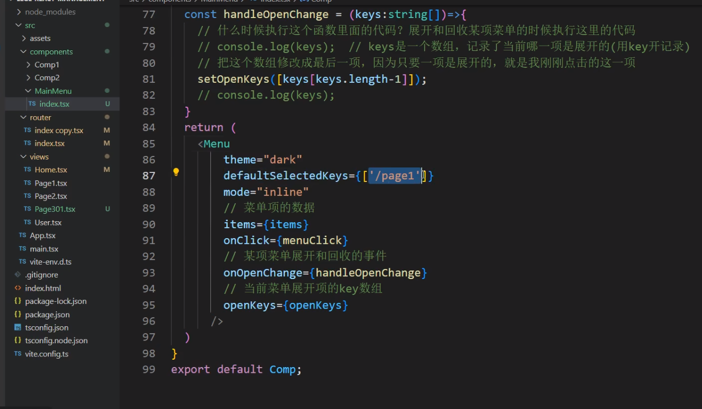
Task: Open Page2.tsx file
Action: pyautogui.click(x=51, y=196)
